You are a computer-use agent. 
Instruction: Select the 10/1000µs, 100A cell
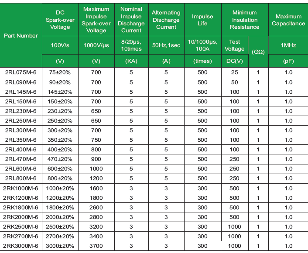pyautogui.click(x=202, y=45)
